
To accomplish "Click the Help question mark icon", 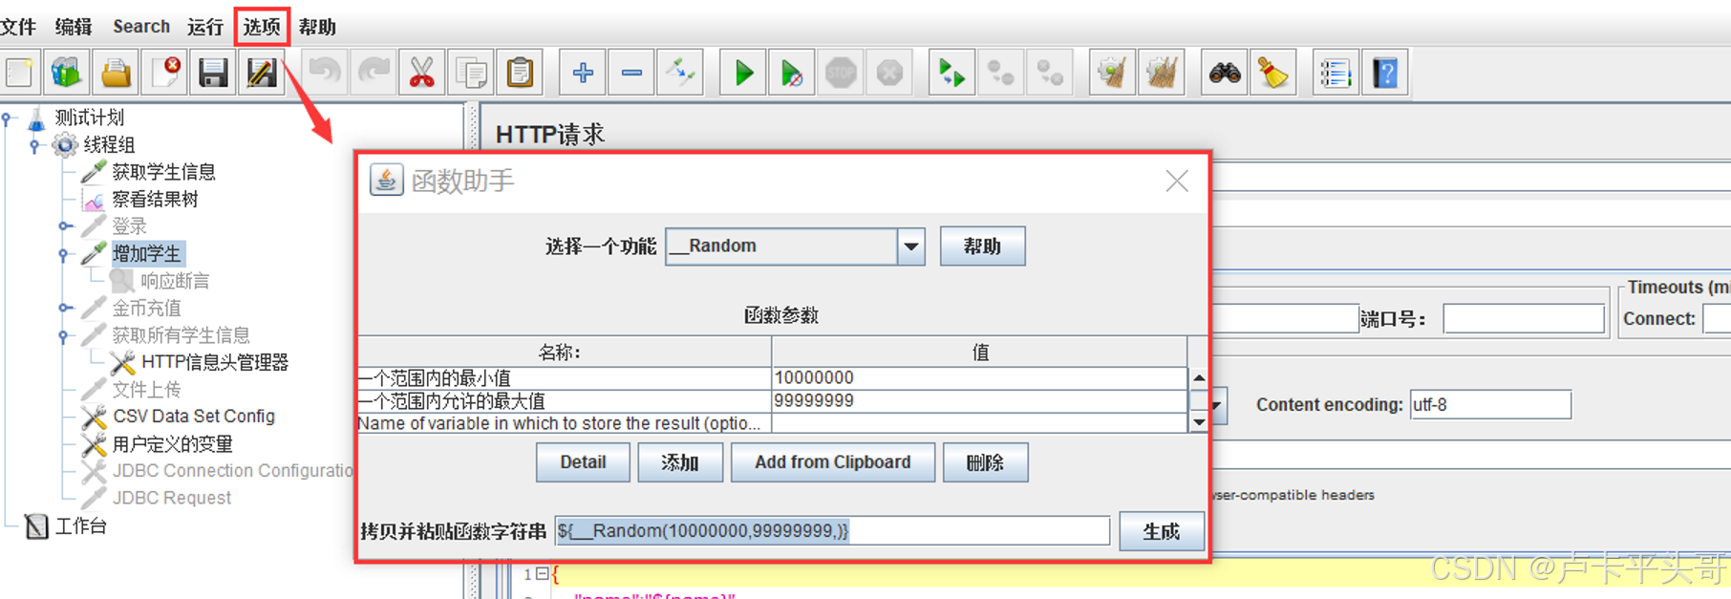I will coord(1385,73).
